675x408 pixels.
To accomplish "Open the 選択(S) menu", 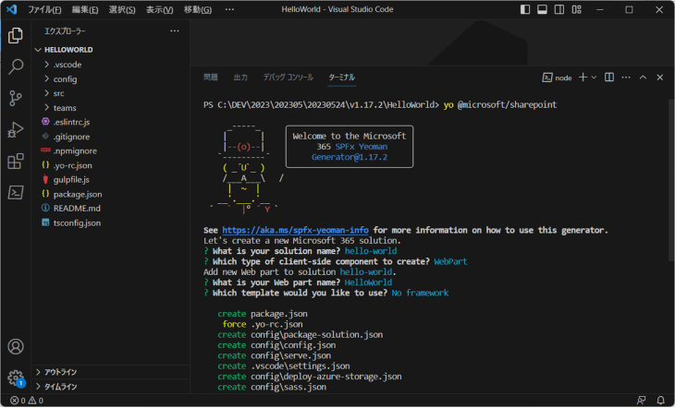I will pos(122,9).
